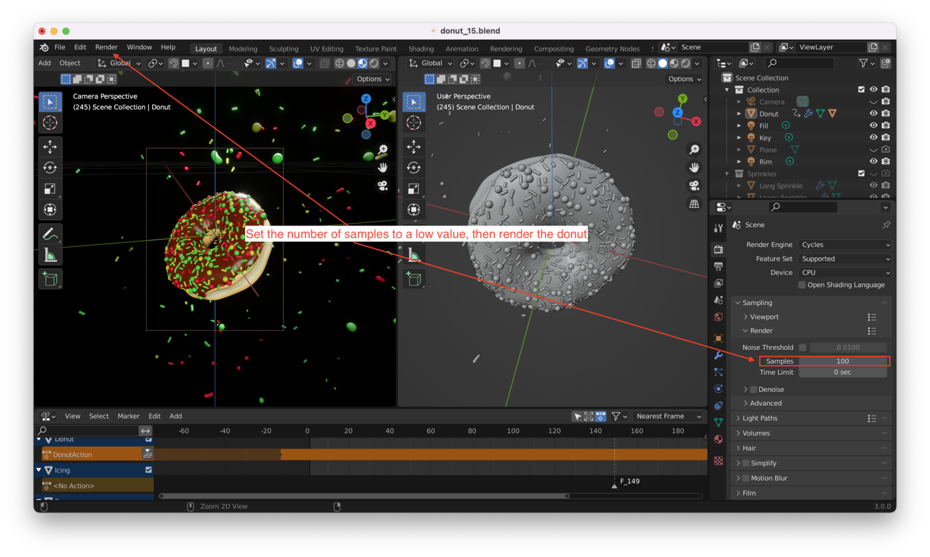The width and height of the screenshot is (930, 557).
Task: Enable the Noise Threshold checkbox
Action: tap(802, 348)
